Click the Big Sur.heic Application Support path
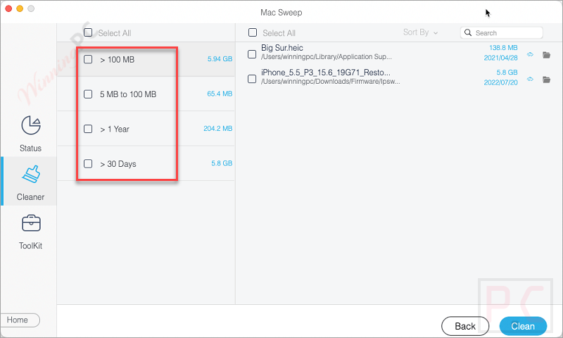 pos(327,57)
